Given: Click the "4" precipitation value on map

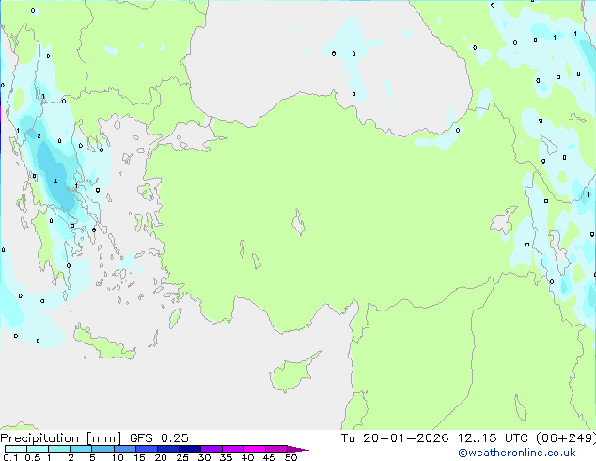Looking at the screenshot, I should pyautogui.click(x=55, y=181).
